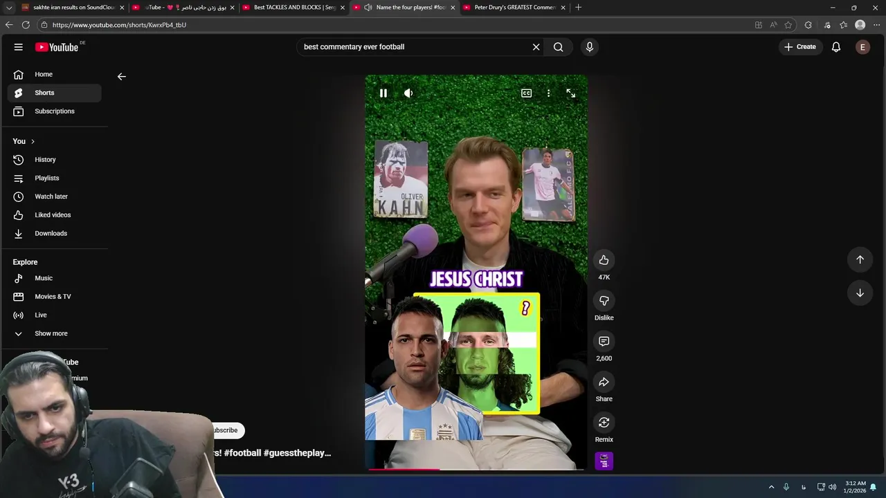Open the taskbar microphone indicator

pyautogui.click(x=786, y=487)
